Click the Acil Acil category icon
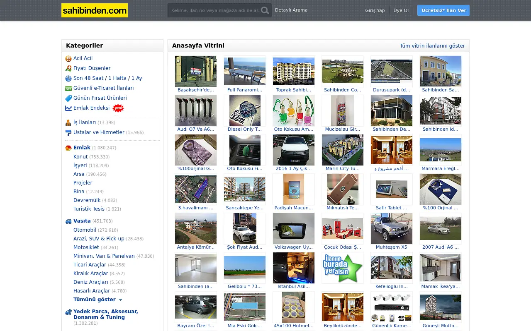This screenshot has height=331, width=531. tap(68, 58)
